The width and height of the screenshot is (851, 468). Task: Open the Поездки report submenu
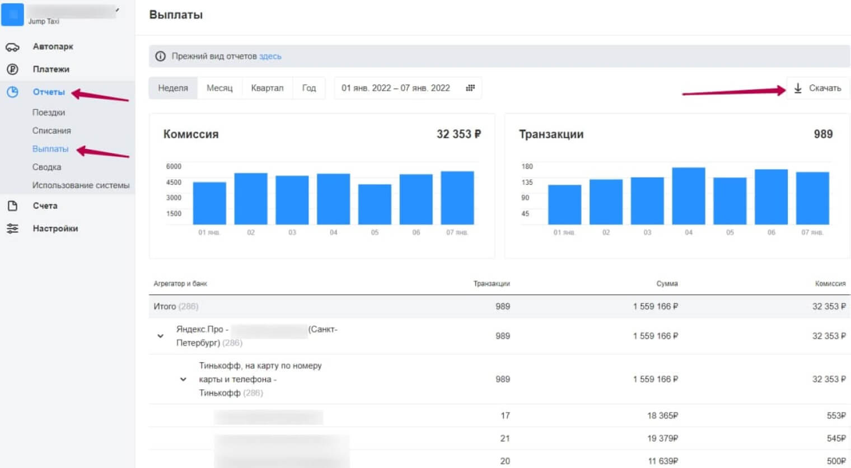point(49,113)
